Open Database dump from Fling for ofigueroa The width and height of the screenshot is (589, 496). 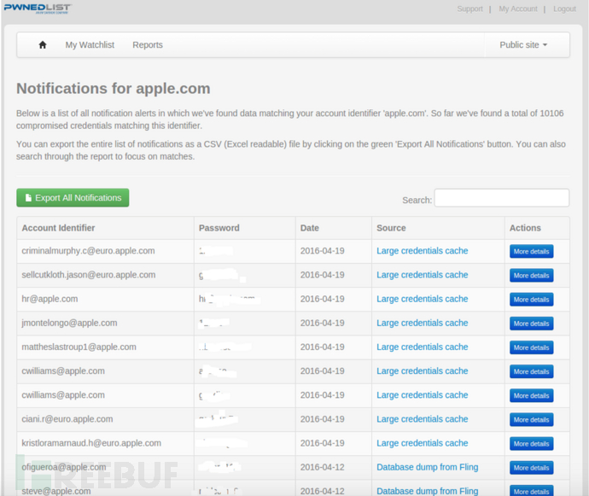428,468
